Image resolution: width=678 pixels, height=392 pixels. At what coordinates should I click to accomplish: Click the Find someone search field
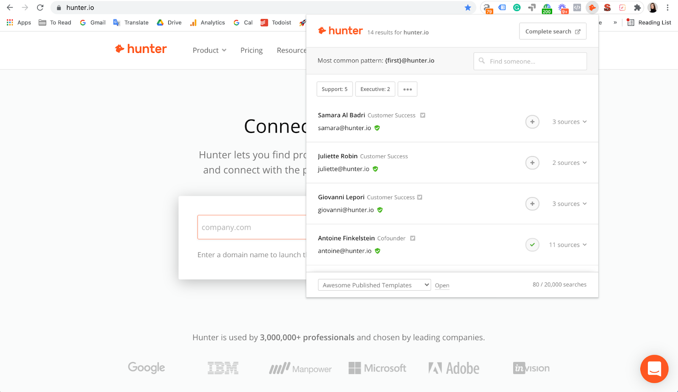[530, 61]
